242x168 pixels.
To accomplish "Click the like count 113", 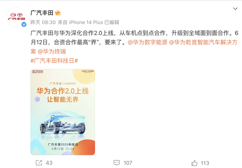I will [205, 163].
